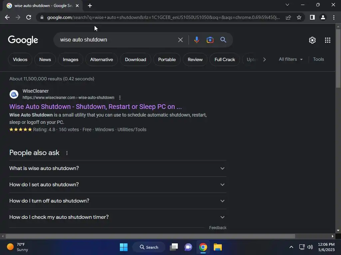Start voice search with microphone icon
This screenshot has width=341, height=255.
pos(196,40)
